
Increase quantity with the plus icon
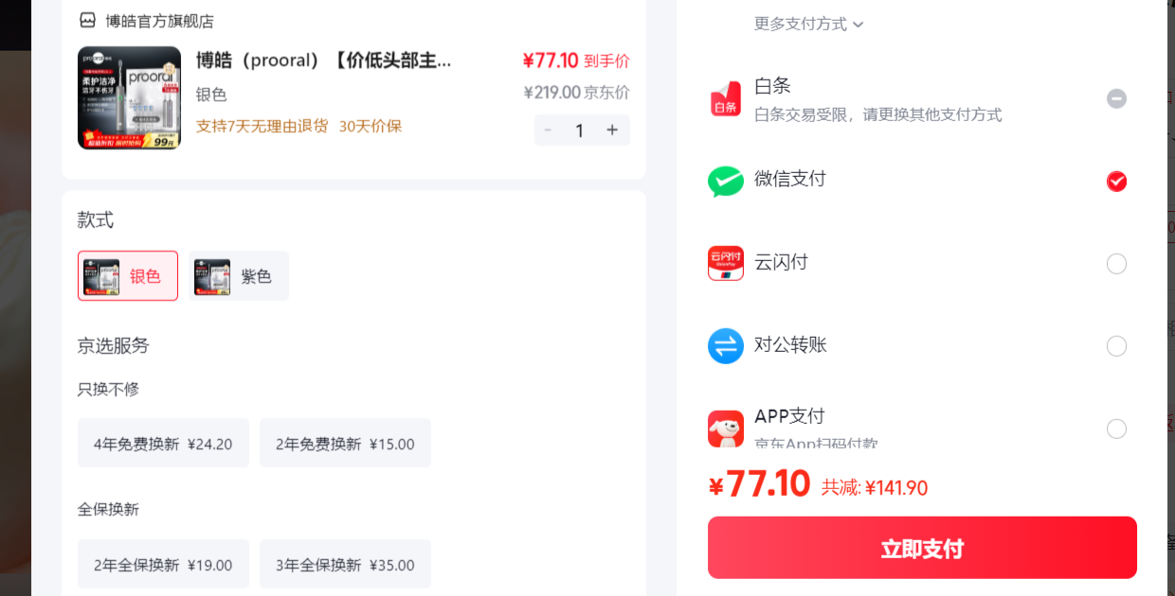click(612, 131)
